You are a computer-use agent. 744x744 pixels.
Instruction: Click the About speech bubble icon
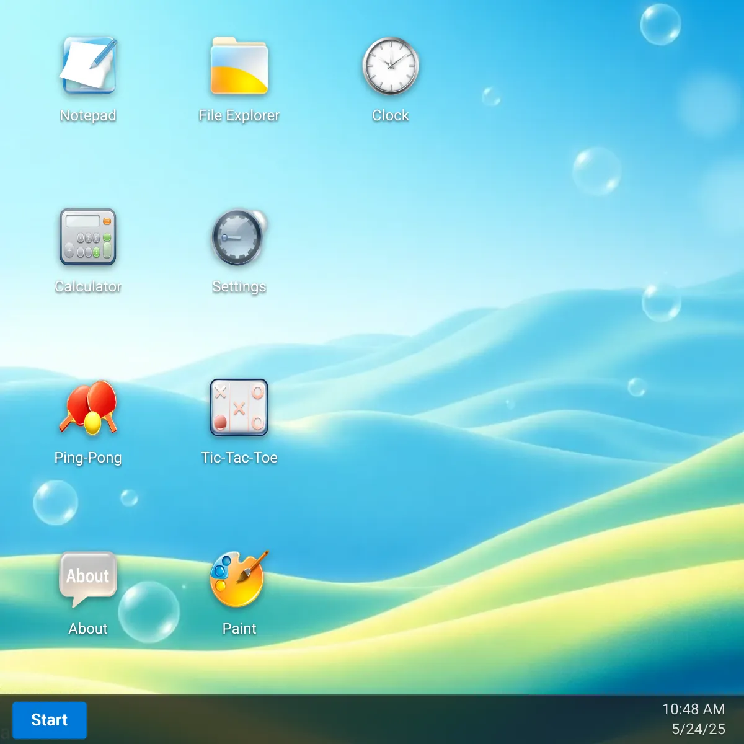click(x=88, y=578)
